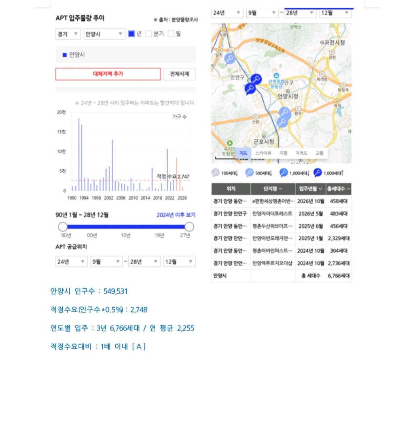Switch to the 지적도 cadastral tab
415x439 pixels.
coord(301,153)
